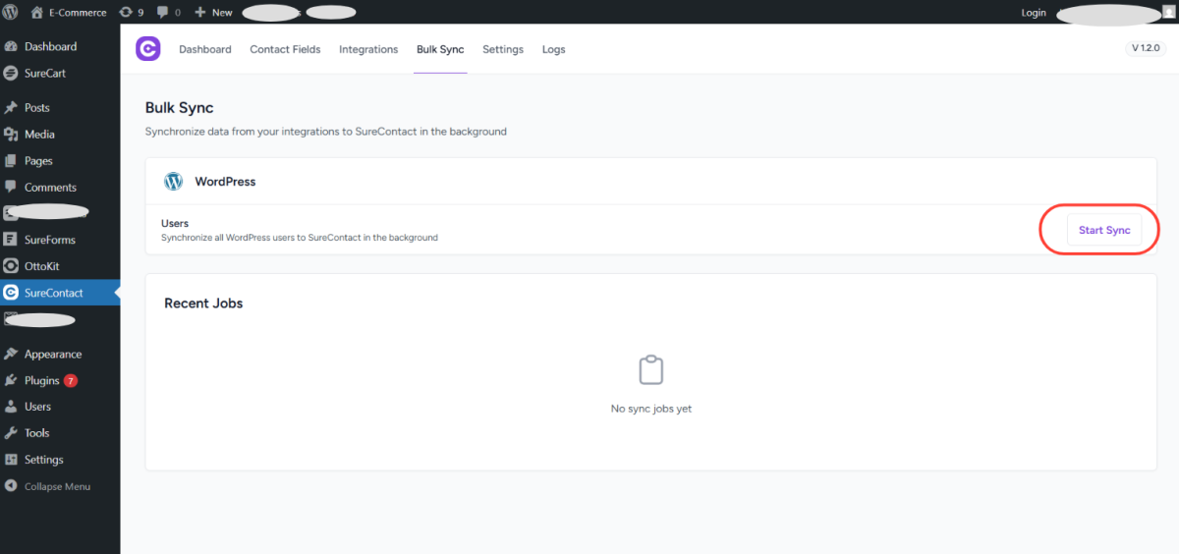This screenshot has width=1179, height=554.
Task: Click the Pages icon in sidebar
Action: [x=11, y=160]
